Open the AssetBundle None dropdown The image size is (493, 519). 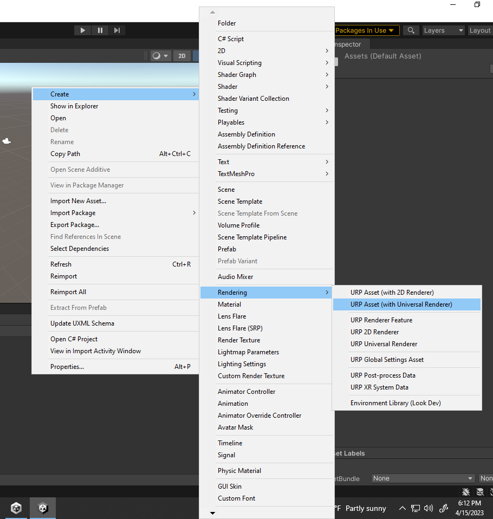(423, 478)
